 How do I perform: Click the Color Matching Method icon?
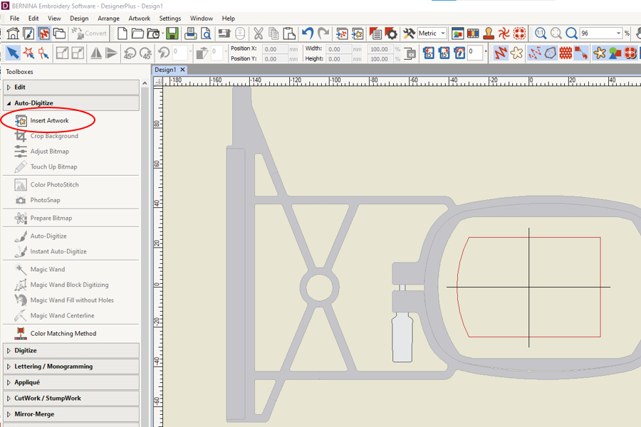click(21, 333)
